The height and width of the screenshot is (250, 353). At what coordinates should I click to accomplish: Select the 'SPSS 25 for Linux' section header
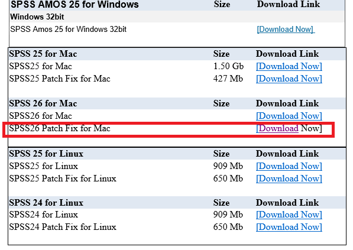click(x=46, y=154)
